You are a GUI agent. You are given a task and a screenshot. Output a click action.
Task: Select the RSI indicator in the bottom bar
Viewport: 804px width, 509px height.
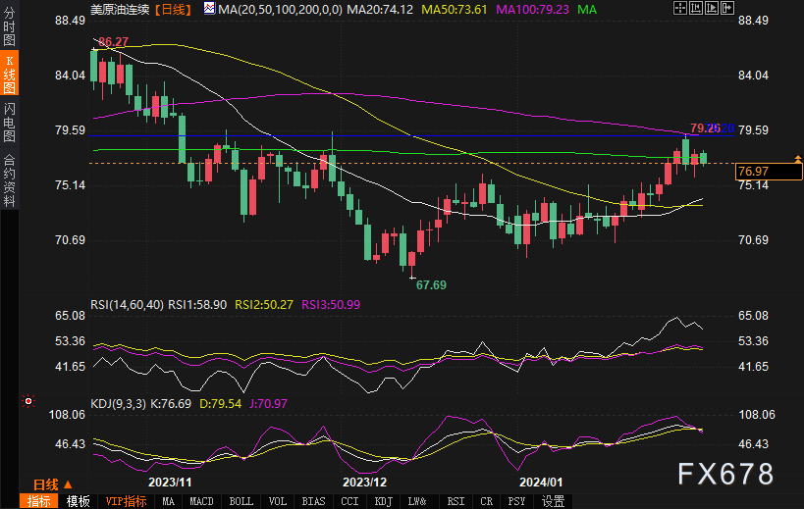(x=456, y=501)
